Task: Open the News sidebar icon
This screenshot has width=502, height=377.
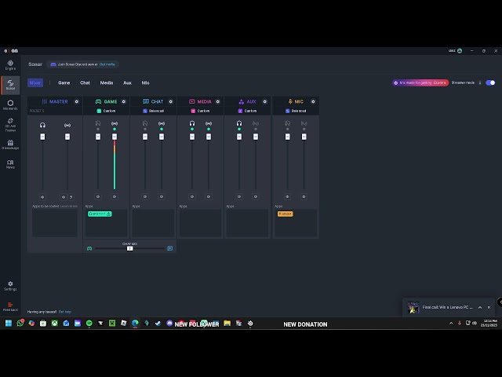Action: click(x=10, y=163)
